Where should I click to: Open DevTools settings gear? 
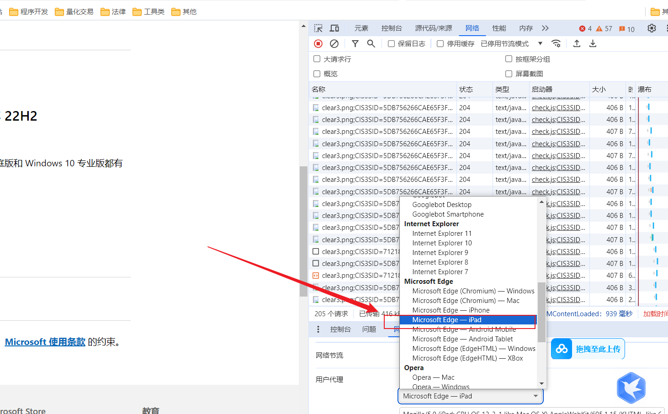(652, 28)
